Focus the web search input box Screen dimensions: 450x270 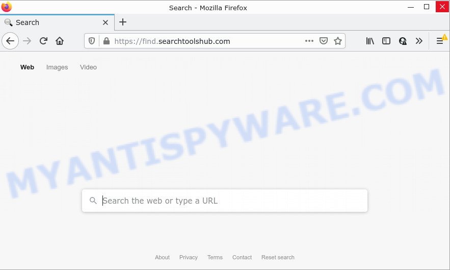[x=225, y=201]
